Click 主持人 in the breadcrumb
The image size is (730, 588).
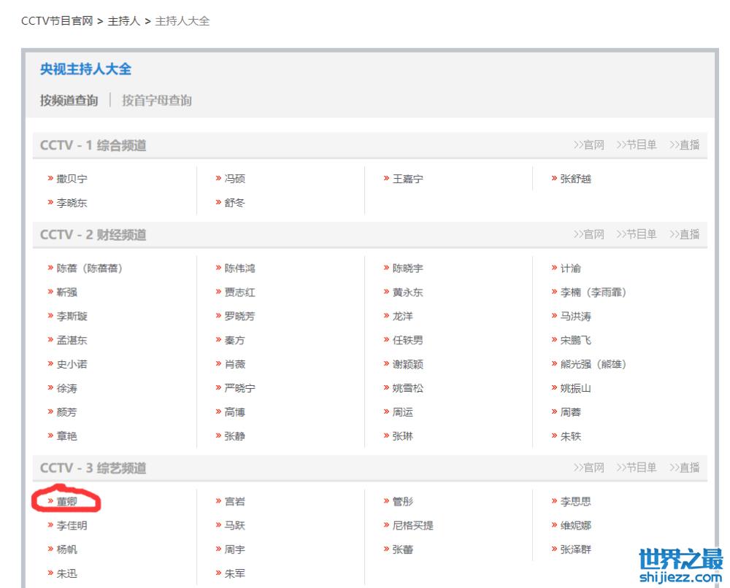124,21
